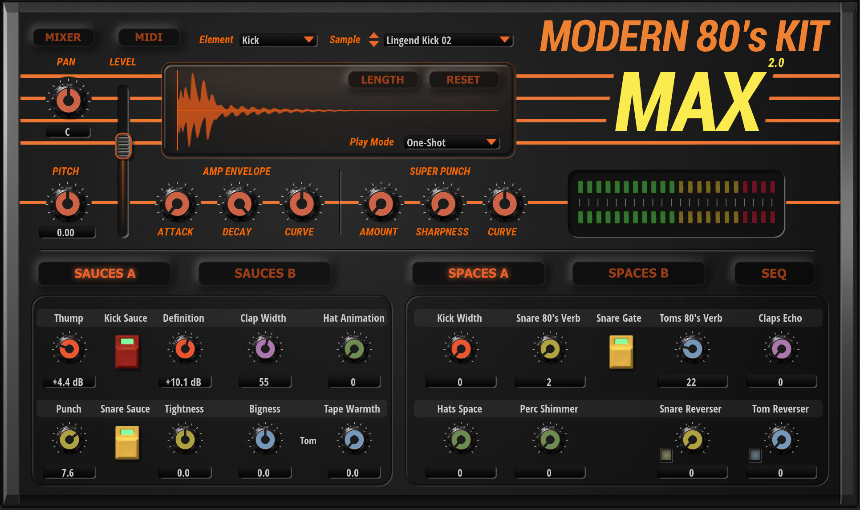Image resolution: width=860 pixels, height=510 pixels.
Task: Open the Play Mode One-Shot dropdown
Action: point(452,142)
